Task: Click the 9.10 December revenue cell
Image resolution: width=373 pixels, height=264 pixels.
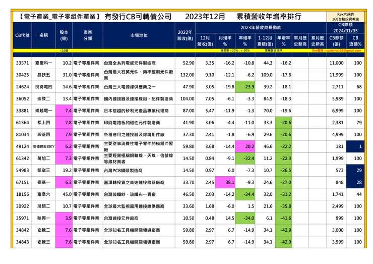Action: click(x=205, y=75)
